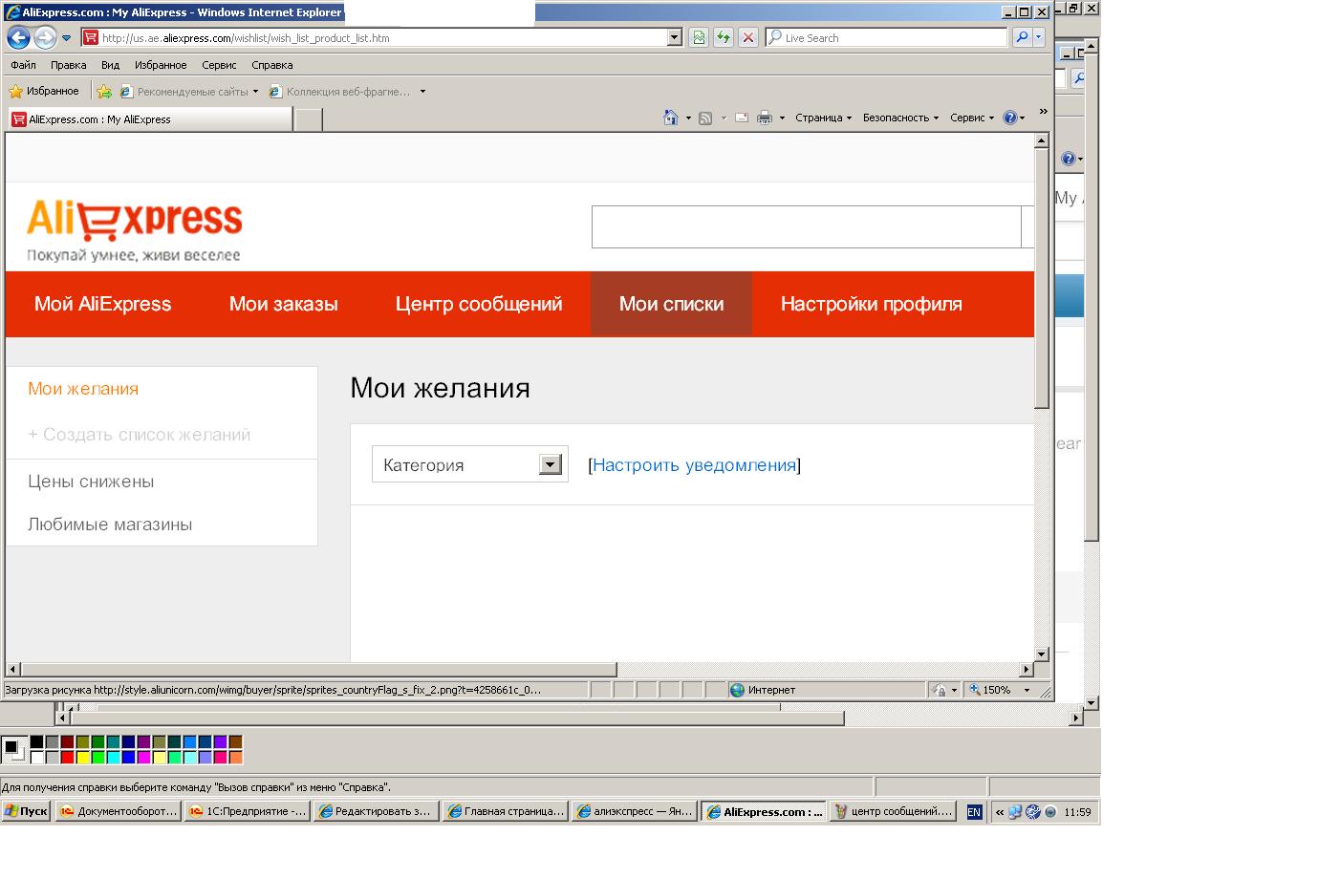The height and width of the screenshot is (879, 1319).
Task: Pick the orange swatch in Paint palette
Action: point(235,758)
